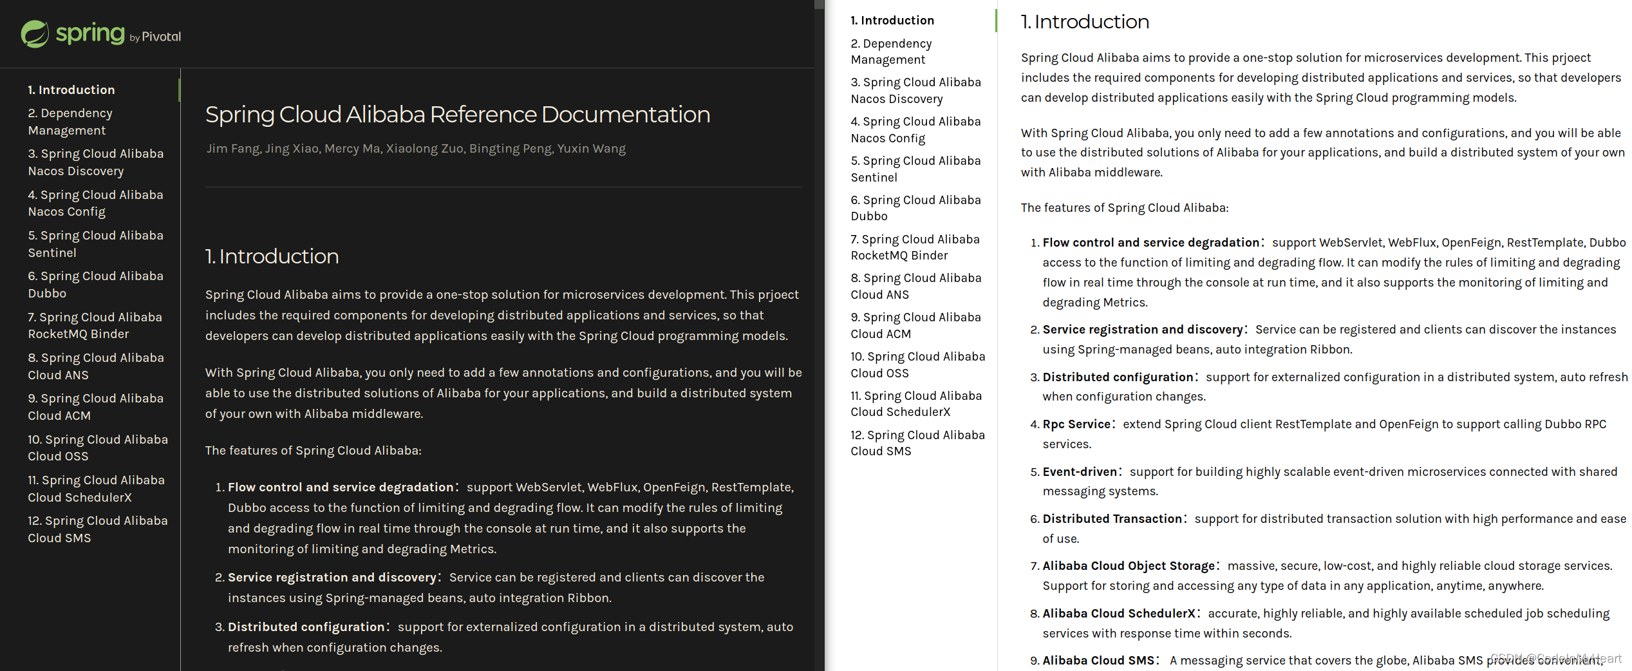Screen dimensions: 1632x671
Task: Open '2. Dependency Management' in dark sidebar
Action: (x=70, y=122)
